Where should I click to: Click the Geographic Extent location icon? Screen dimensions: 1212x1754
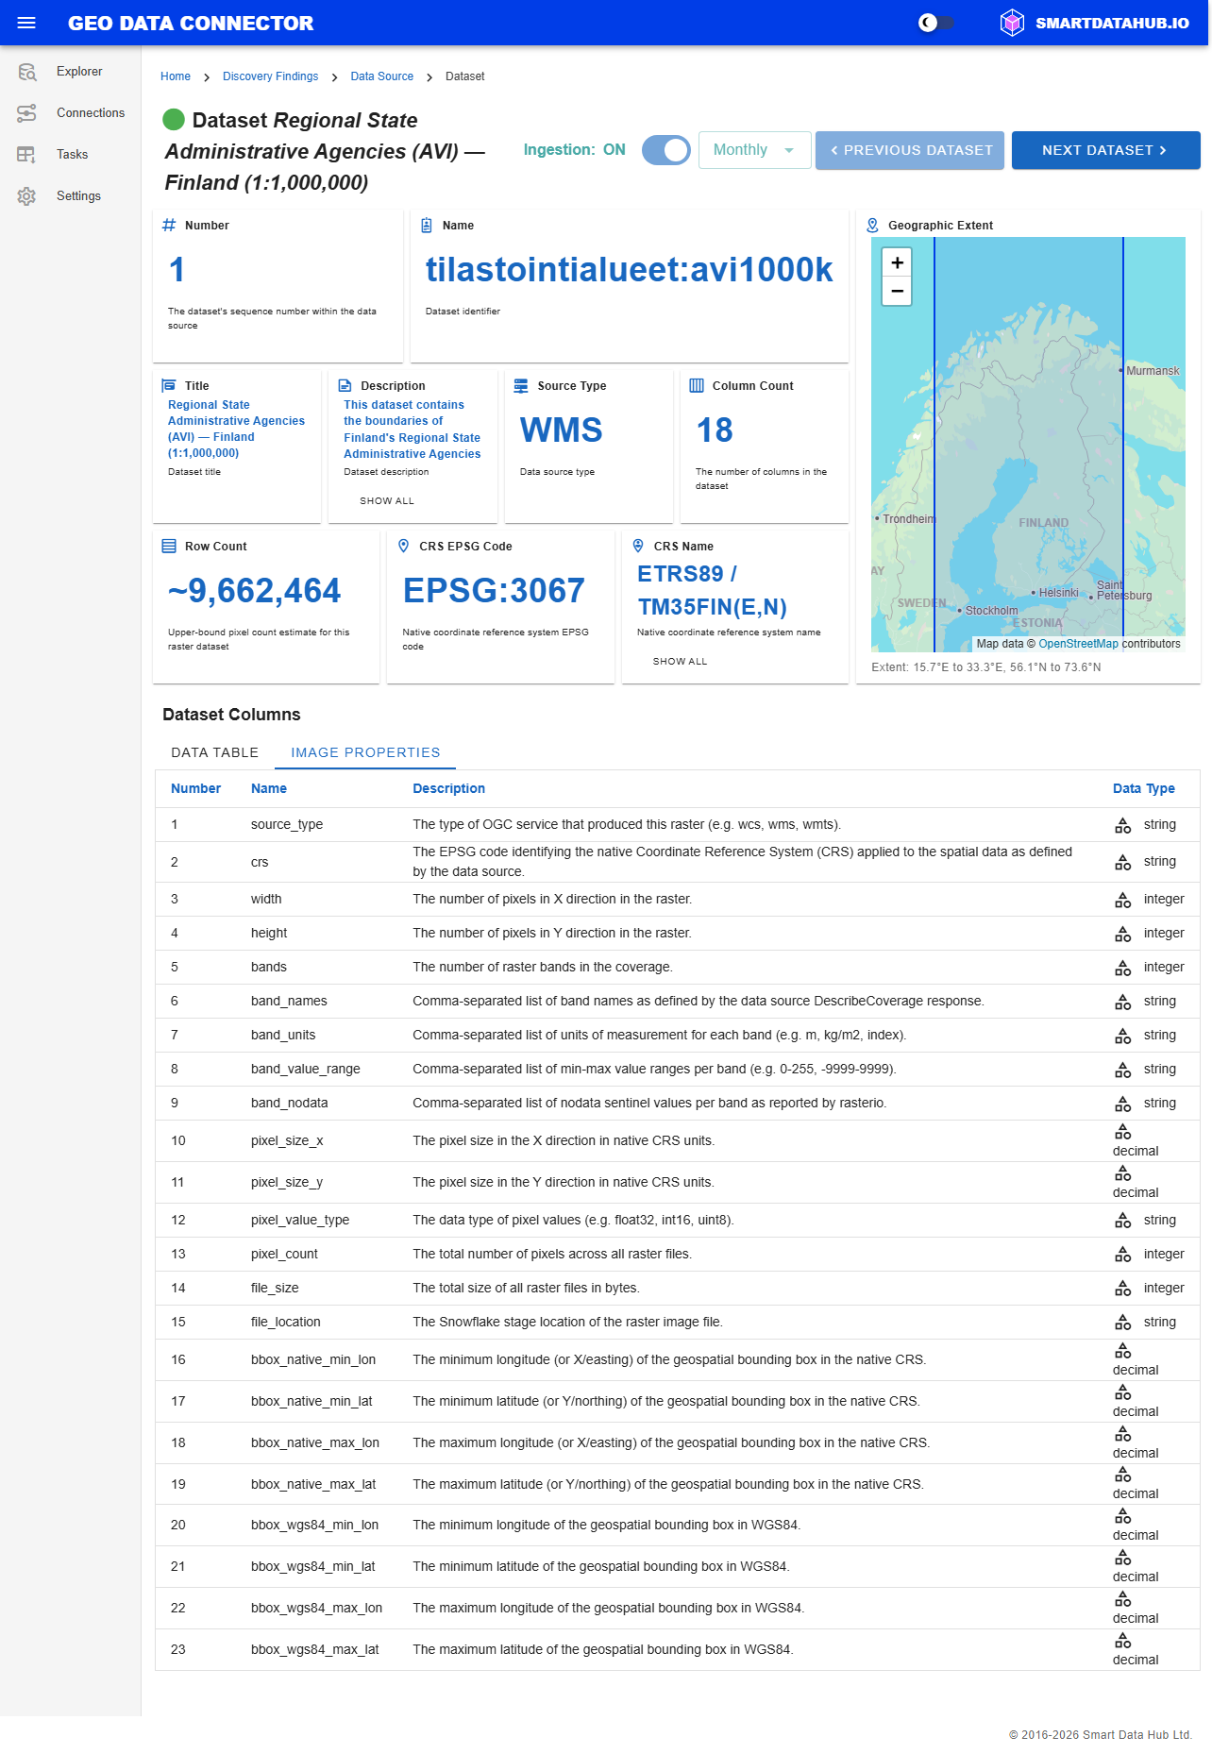coord(872,225)
